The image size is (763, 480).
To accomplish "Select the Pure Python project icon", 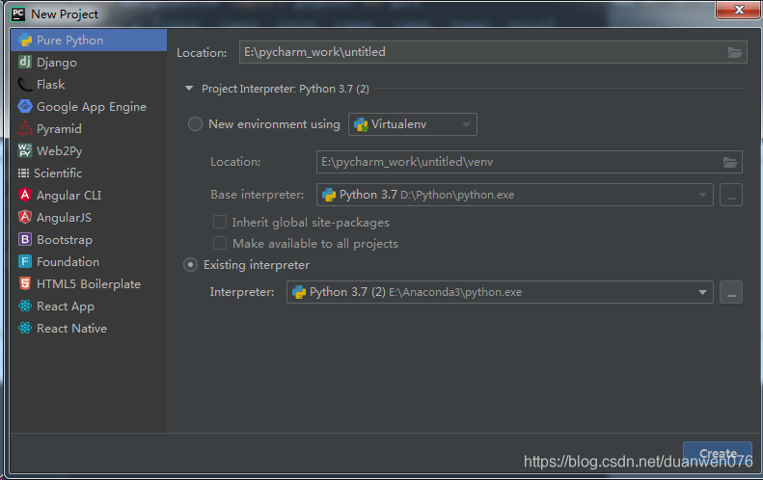I will point(25,40).
